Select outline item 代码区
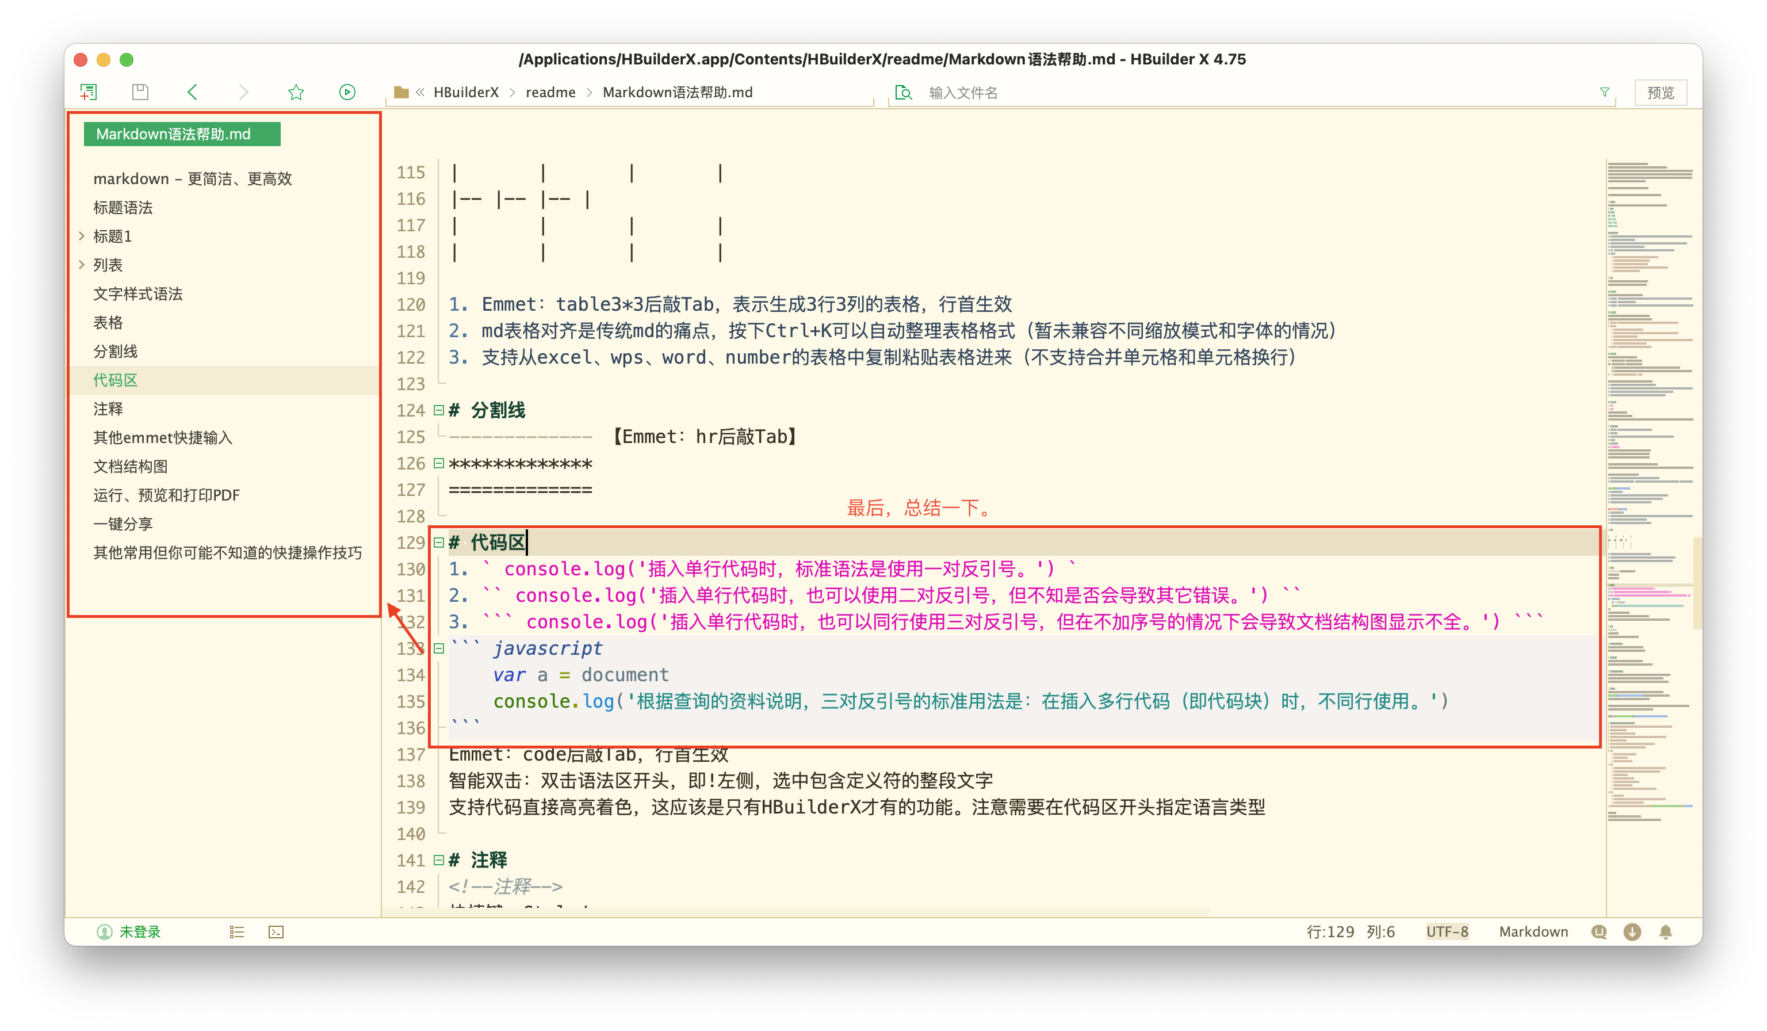Image resolution: width=1767 pixels, height=1031 pixels. (115, 380)
